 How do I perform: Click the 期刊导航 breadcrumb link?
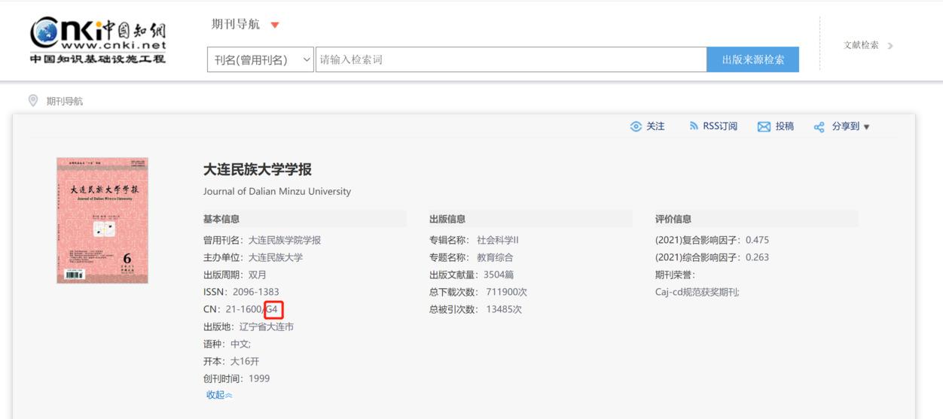tap(65, 101)
